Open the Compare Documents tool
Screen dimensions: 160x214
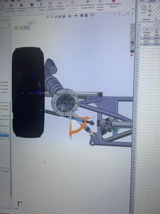(60, 6)
